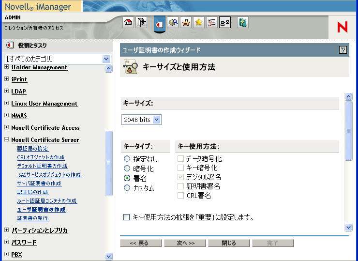Expand the LDAP plus box
The width and height of the screenshot is (358, 261).
[7, 91]
